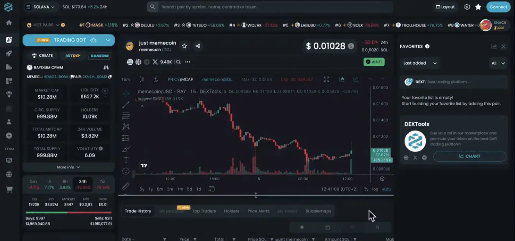This screenshot has height=241, width=515.
Task: Open the SOLANA chain dropdown
Action: tap(41, 7)
